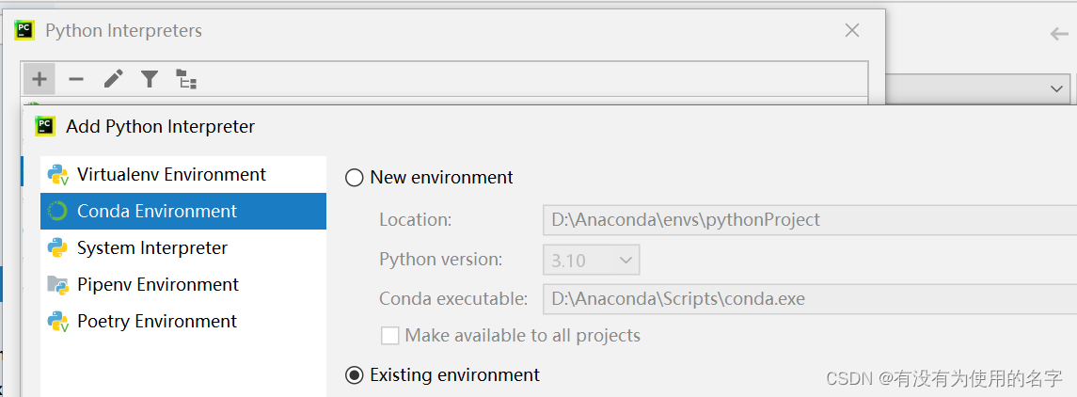Choose Virtualenv Environment in the sidebar
The height and width of the screenshot is (397, 1077).
click(x=171, y=175)
